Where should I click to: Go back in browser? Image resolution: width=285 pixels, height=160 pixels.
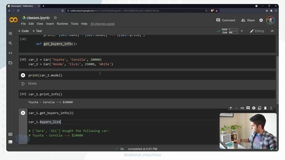(9, 11)
